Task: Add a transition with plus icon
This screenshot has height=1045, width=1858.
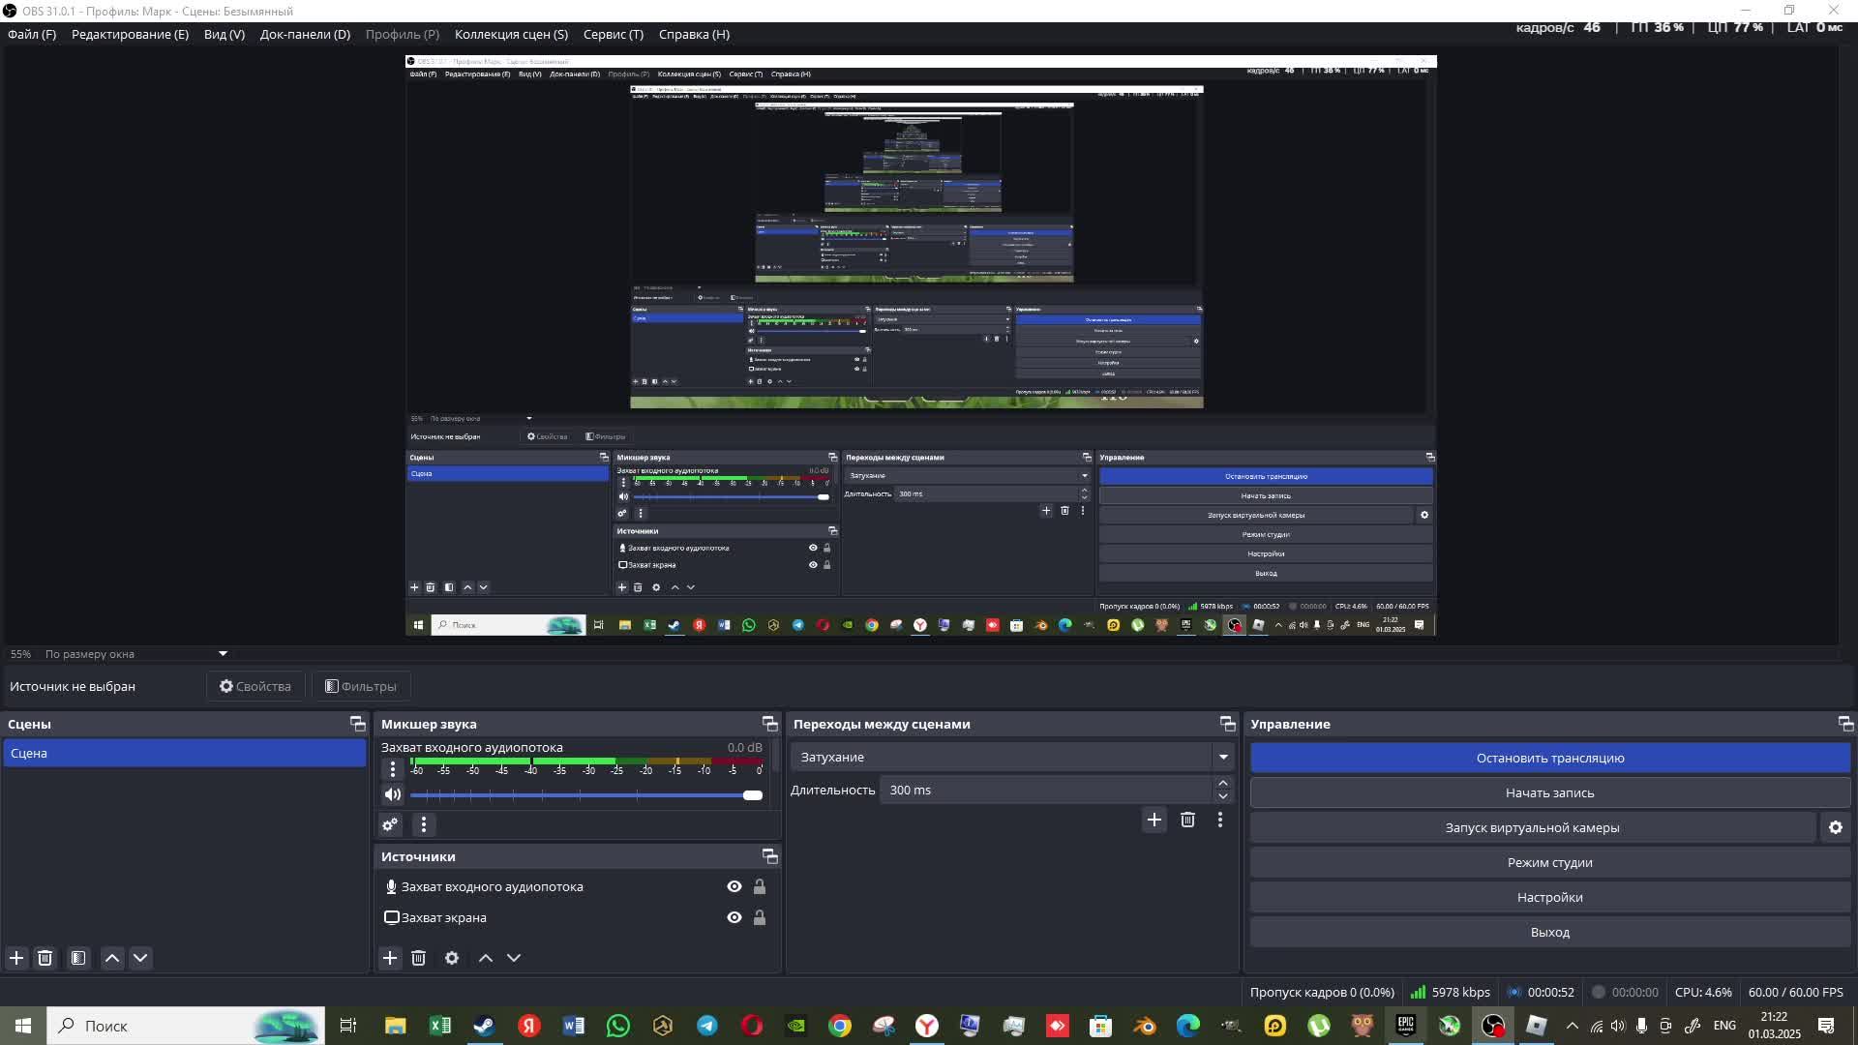Action: pyautogui.click(x=1154, y=820)
